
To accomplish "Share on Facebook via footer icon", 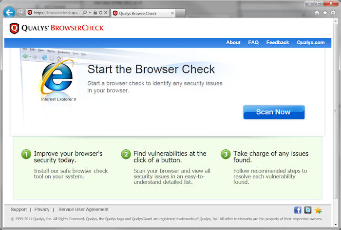I will click(298, 210).
